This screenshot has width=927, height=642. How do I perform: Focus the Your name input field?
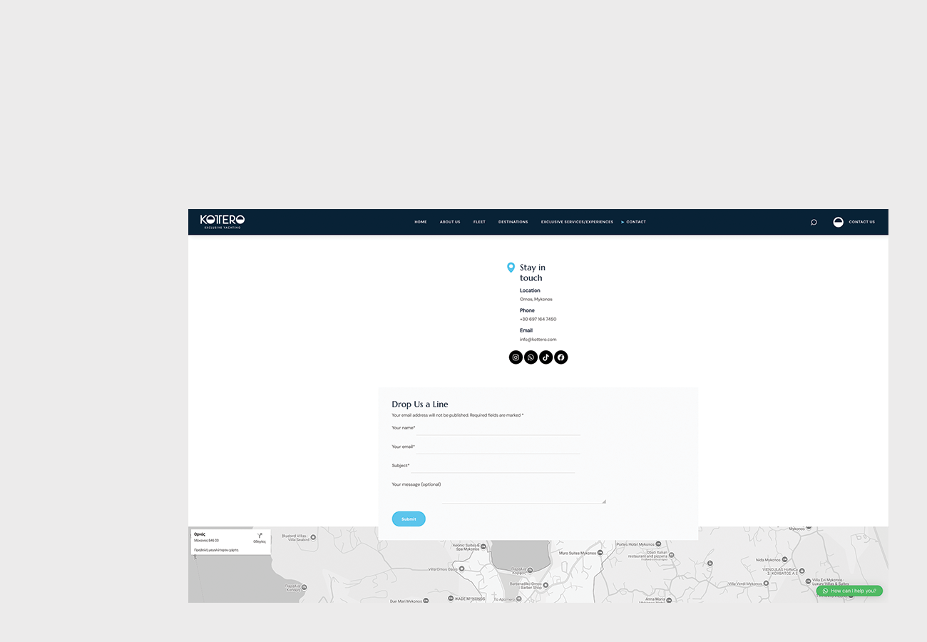(x=498, y=429)
